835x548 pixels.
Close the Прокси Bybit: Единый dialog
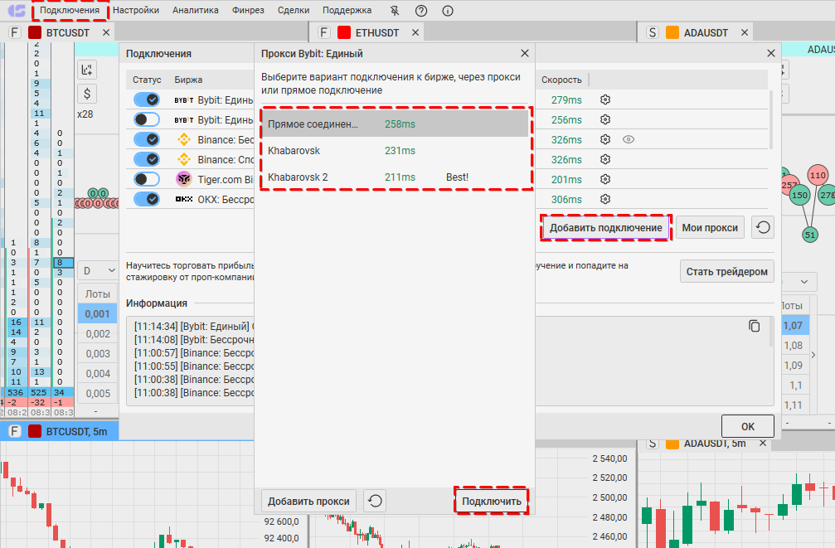(525, 53)
